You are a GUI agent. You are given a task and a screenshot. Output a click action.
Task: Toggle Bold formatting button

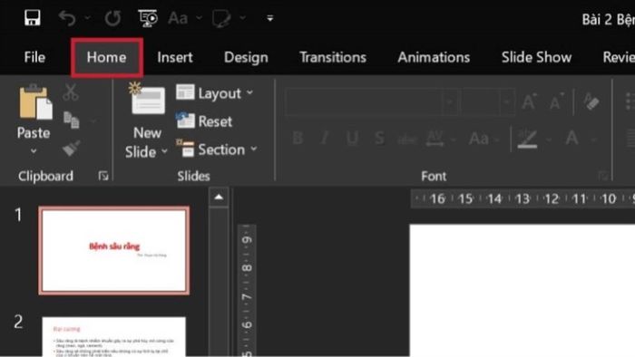[x=298, y=139]
